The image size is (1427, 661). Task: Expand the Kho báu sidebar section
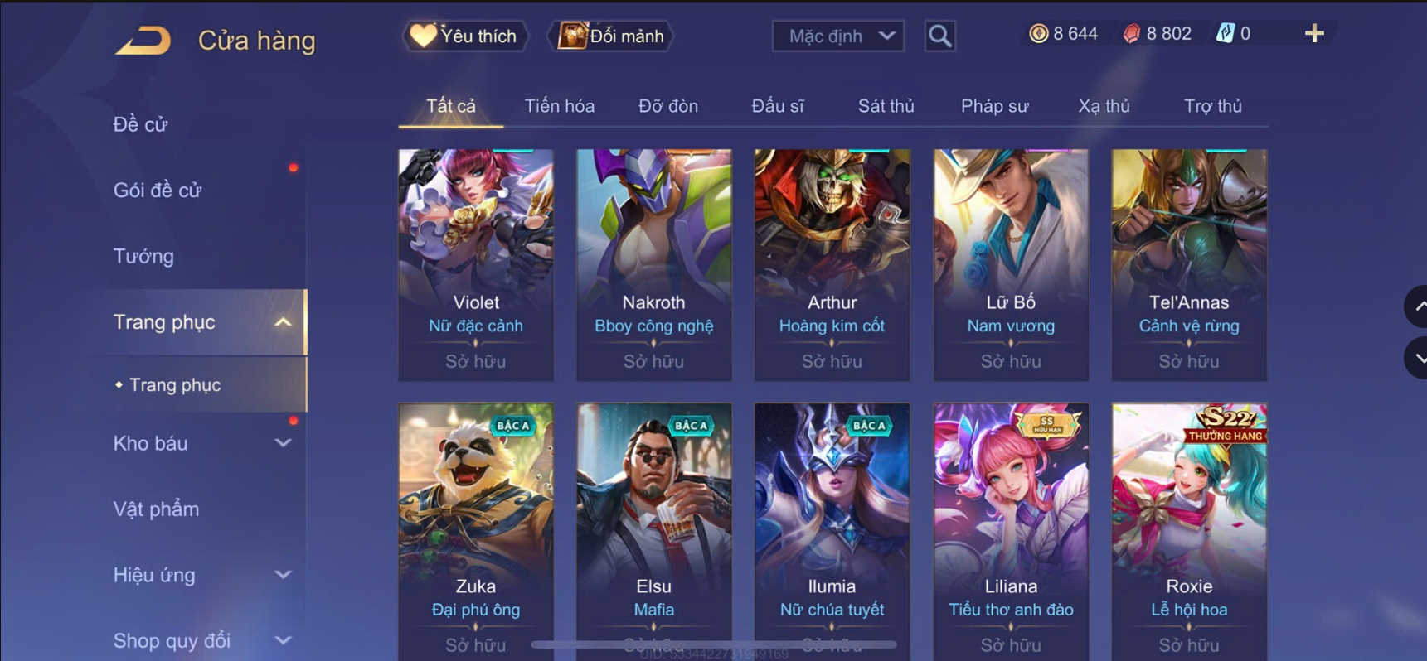tap(283, 443)
